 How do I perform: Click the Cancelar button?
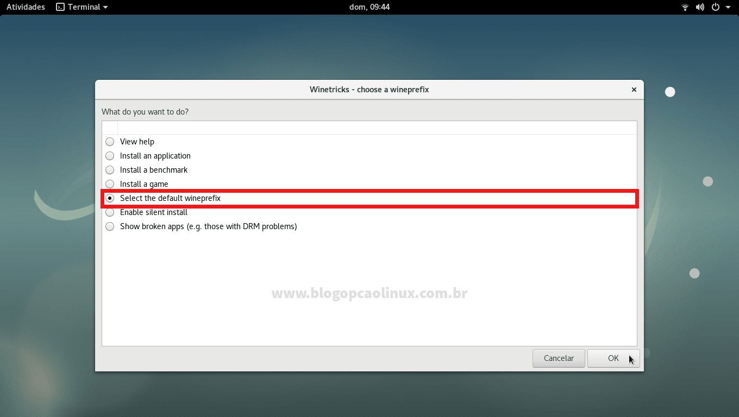(x=559, y=358)
